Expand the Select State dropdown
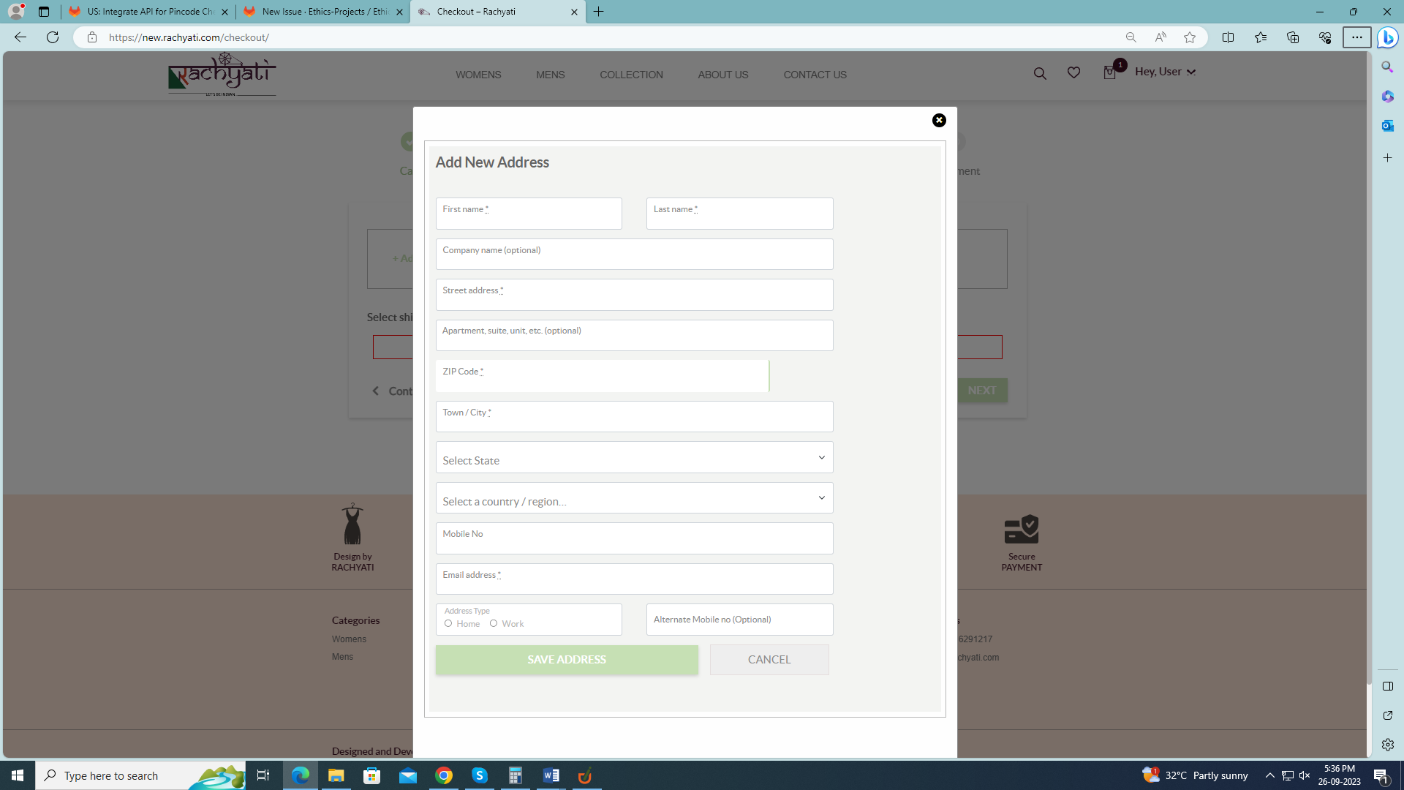Image resolution: width=1404 pixels, height=790 pixels. point(634,458)
